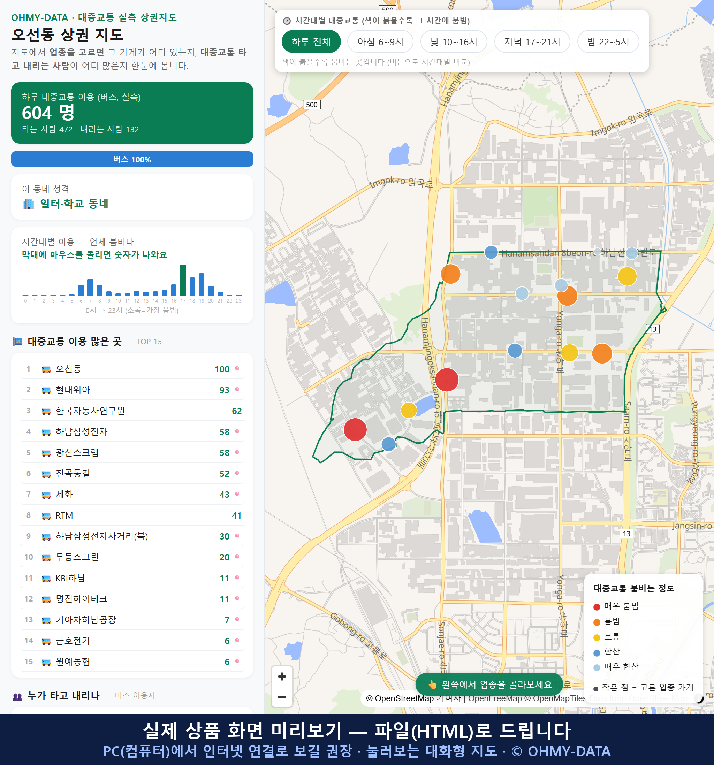Click the value 62 for 한국자동차연구원

[237, 411]
